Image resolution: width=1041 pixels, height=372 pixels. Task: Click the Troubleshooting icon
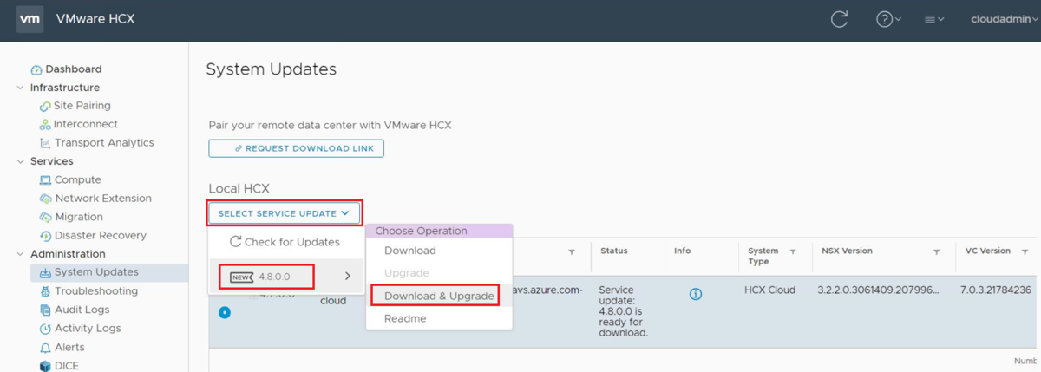click(x=45, y=291)
